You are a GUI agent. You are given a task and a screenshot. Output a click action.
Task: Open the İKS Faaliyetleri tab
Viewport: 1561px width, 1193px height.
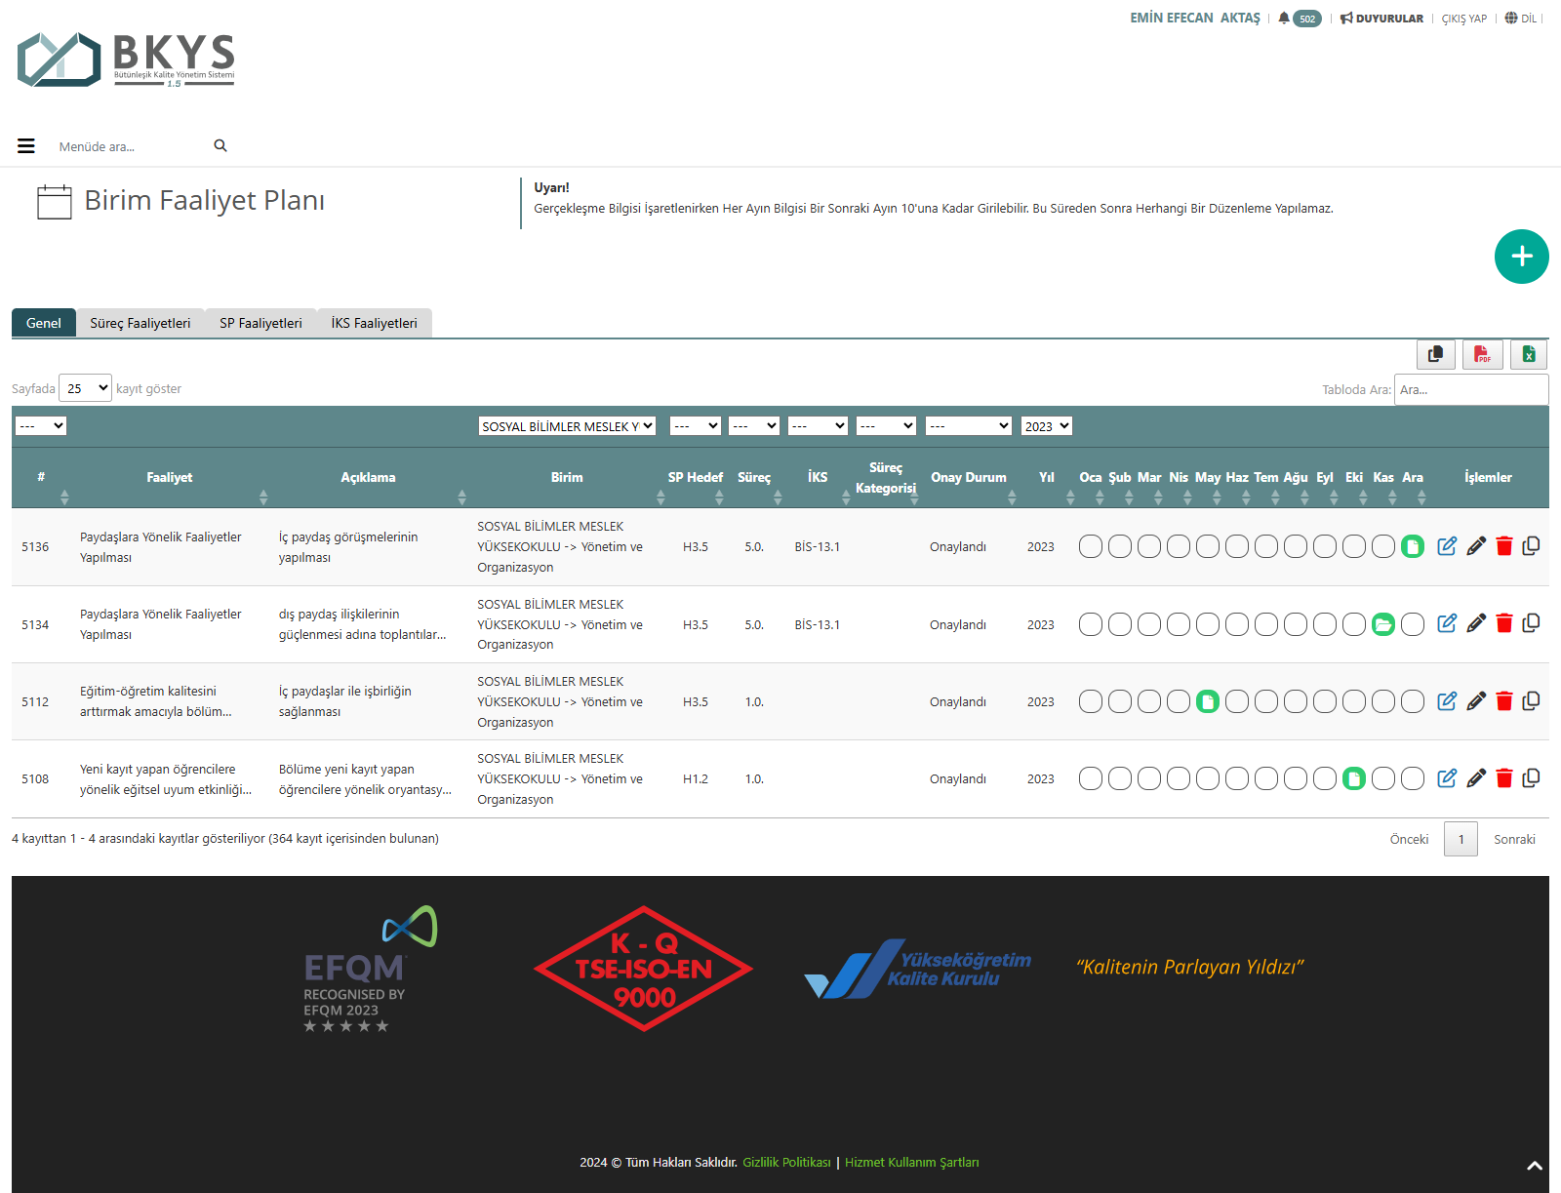click(374, 323)
